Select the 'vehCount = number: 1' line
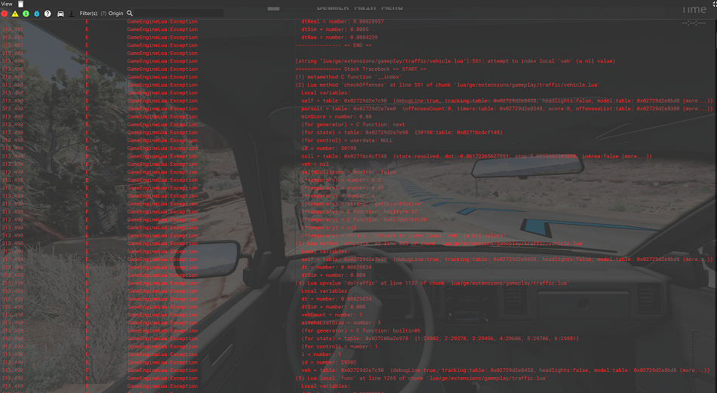The image size is (717, 393). pos(331,315)
